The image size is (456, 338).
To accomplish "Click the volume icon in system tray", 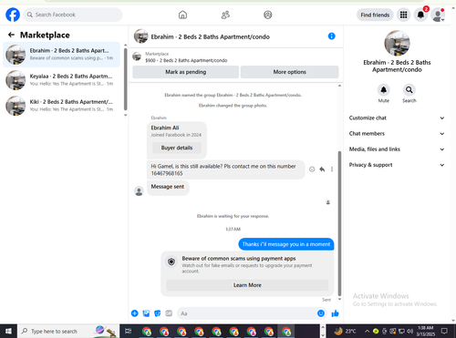I will click(x=410, y=331).
